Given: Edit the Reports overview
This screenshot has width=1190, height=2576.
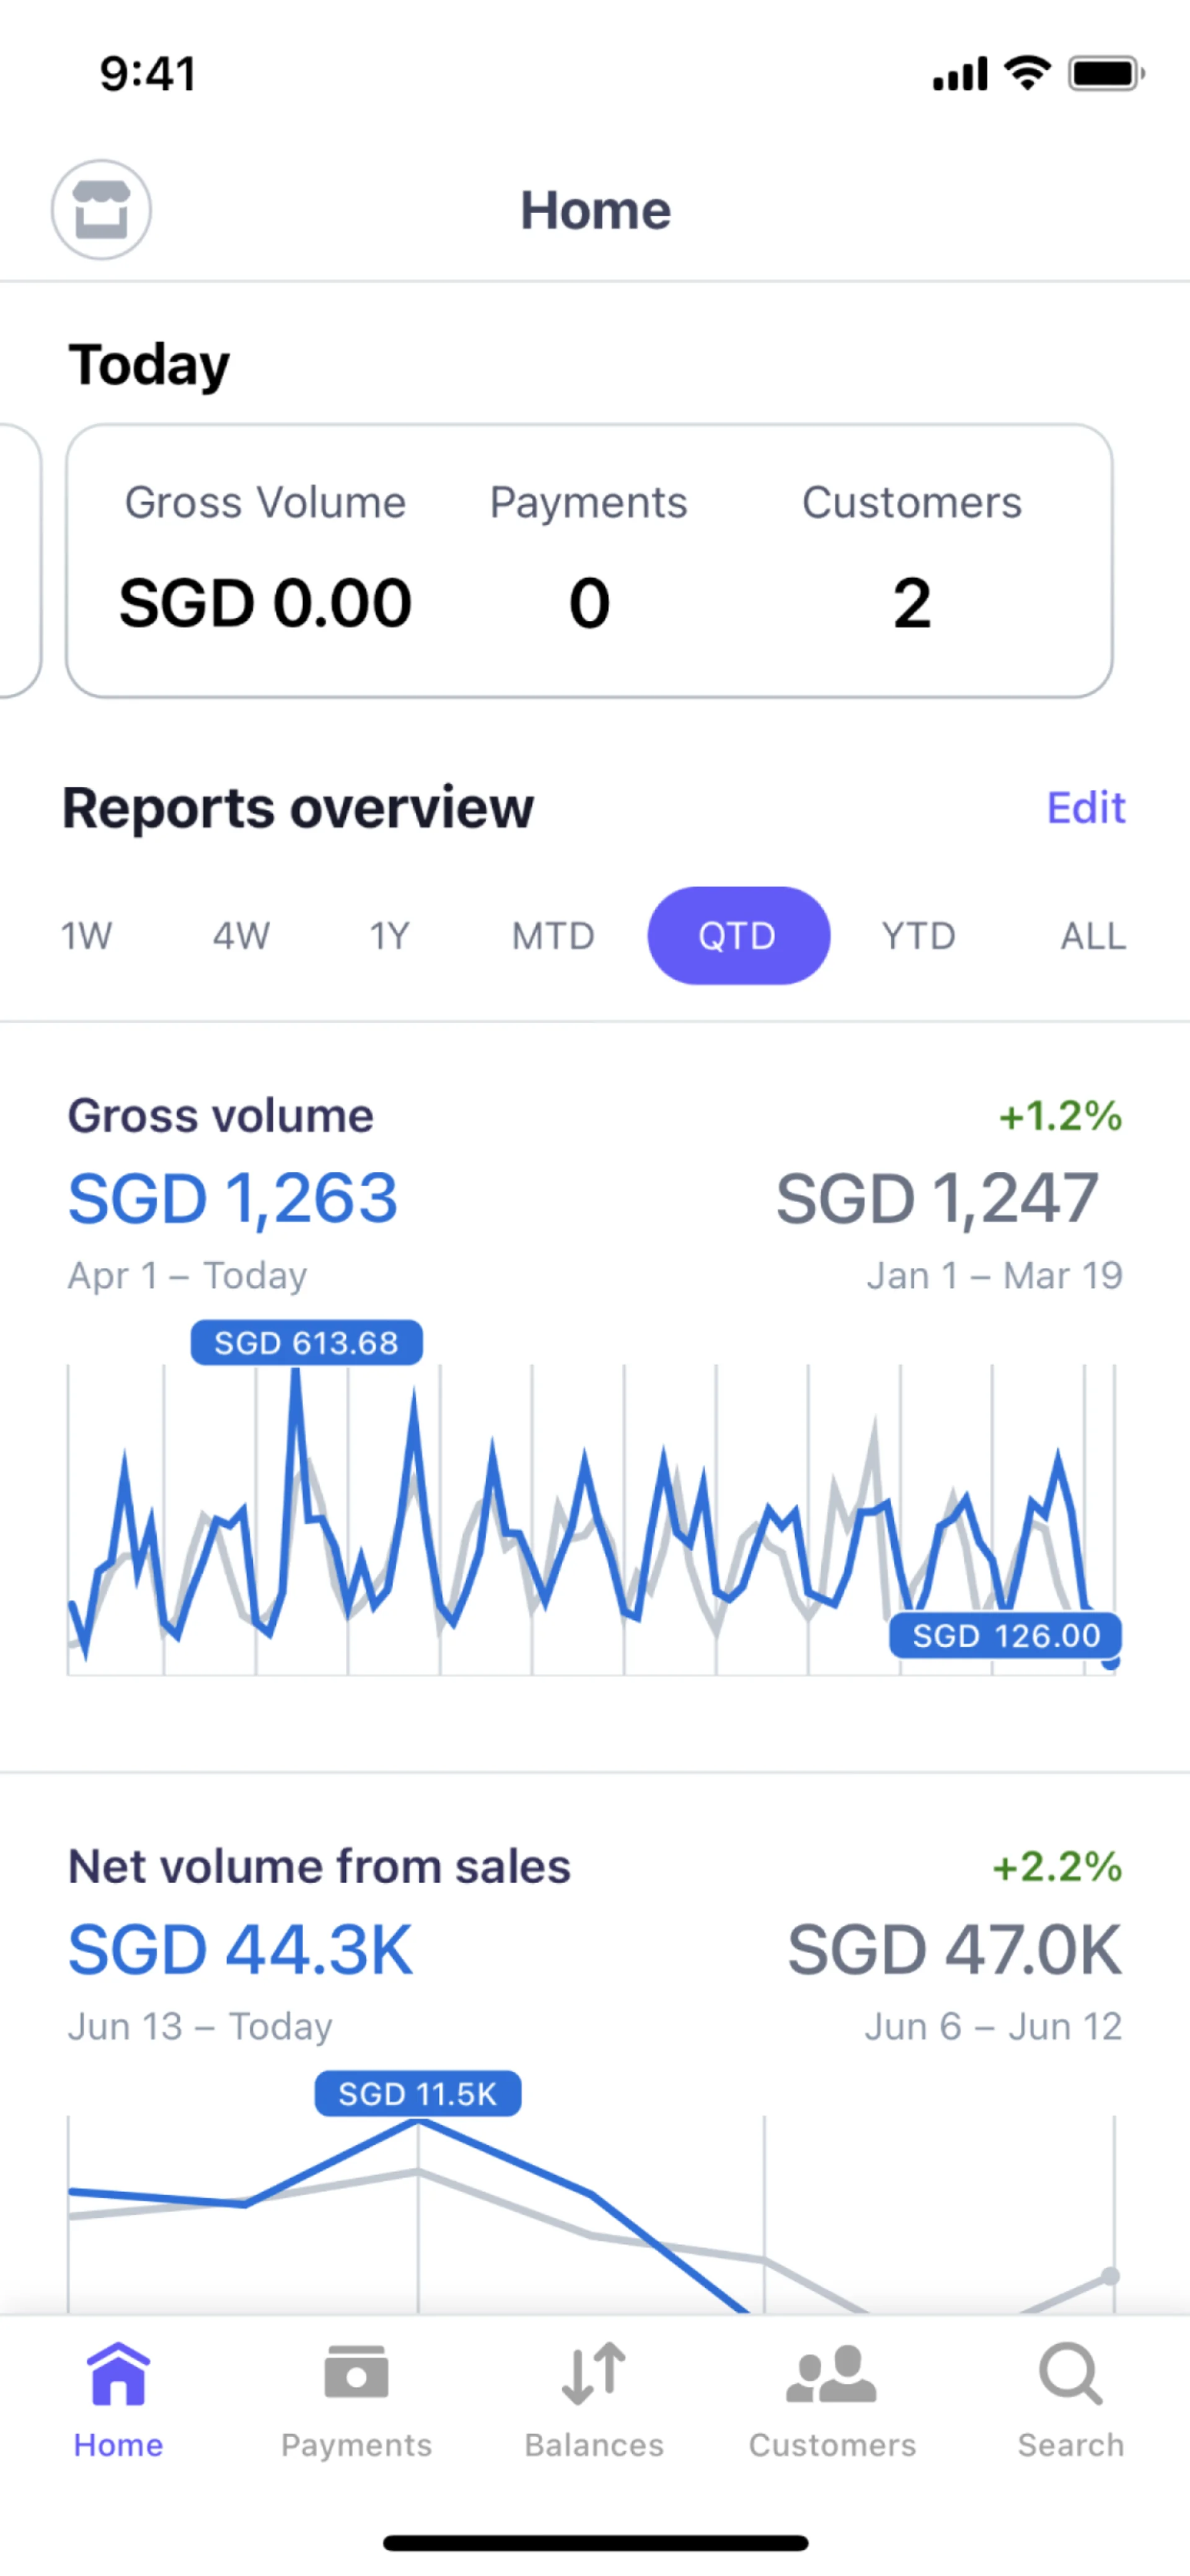Looking at the screenshot, I should 1085,808.
